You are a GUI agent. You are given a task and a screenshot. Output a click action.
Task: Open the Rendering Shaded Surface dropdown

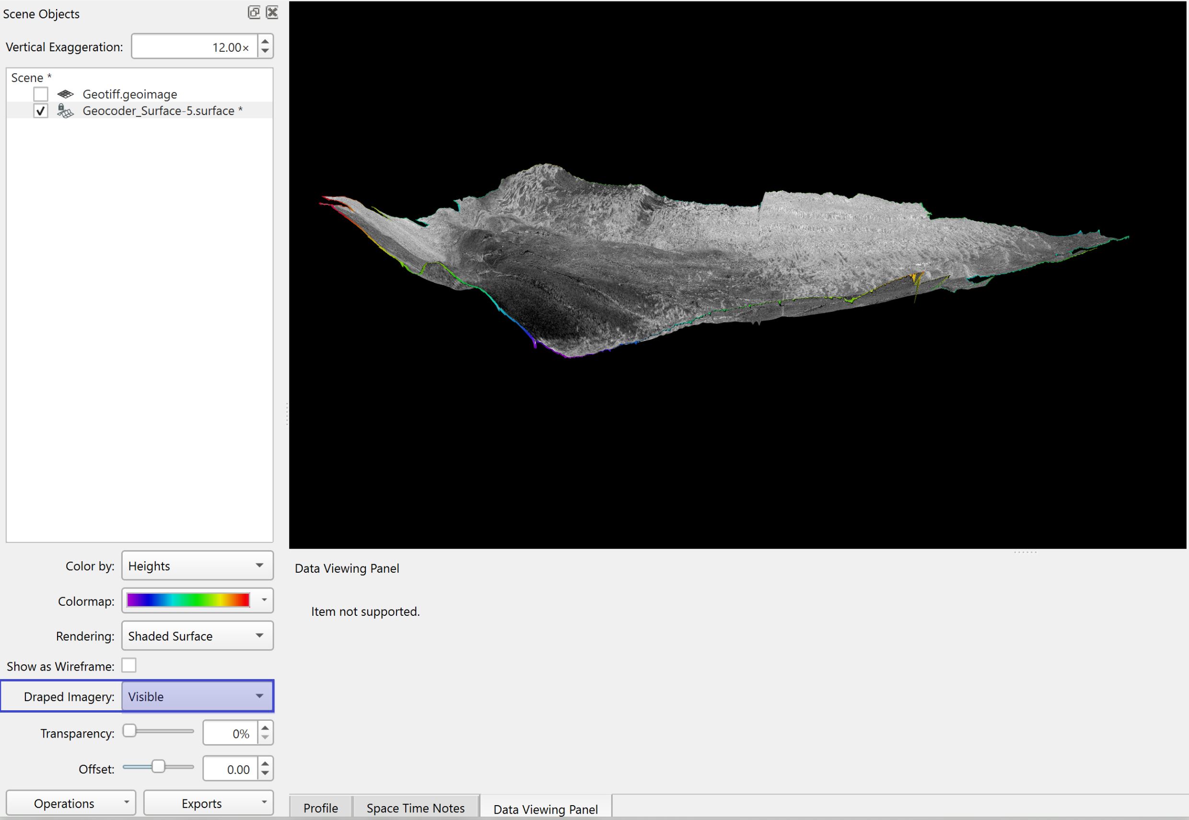click(198, 635)
